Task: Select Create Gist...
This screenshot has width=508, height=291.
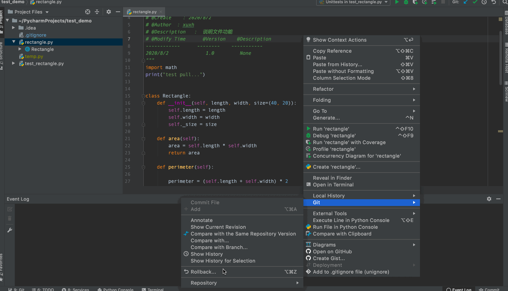Action: pyautogui.click(x=361, y=258)
